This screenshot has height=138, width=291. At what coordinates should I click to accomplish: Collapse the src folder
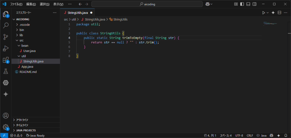tap(36, 40)
